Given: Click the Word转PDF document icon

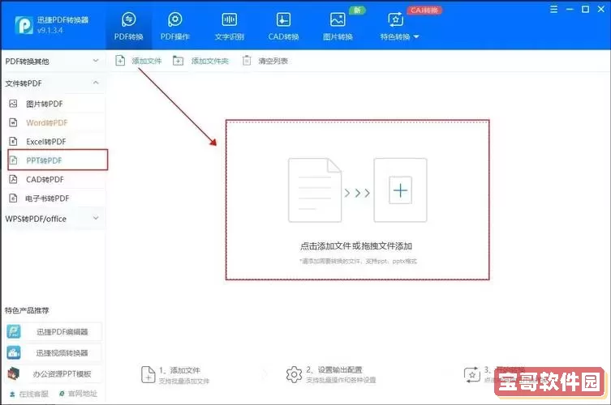Looking at the screenshot, I should (x=13, y=122).
